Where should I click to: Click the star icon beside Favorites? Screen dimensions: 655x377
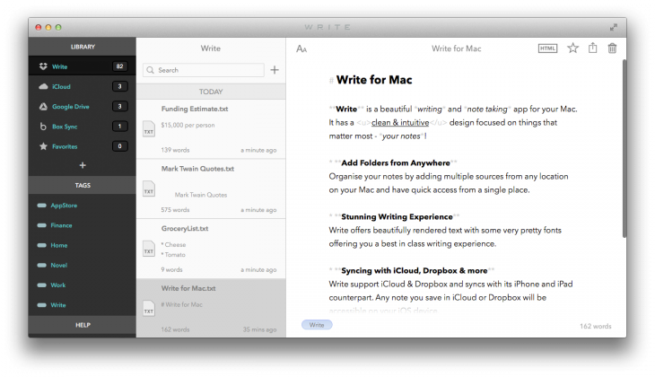[x=43, y=146]
